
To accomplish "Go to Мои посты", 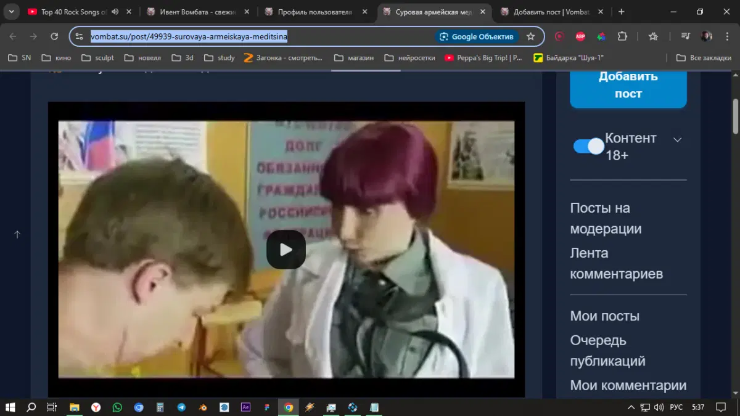I will (x=604, y=316).
